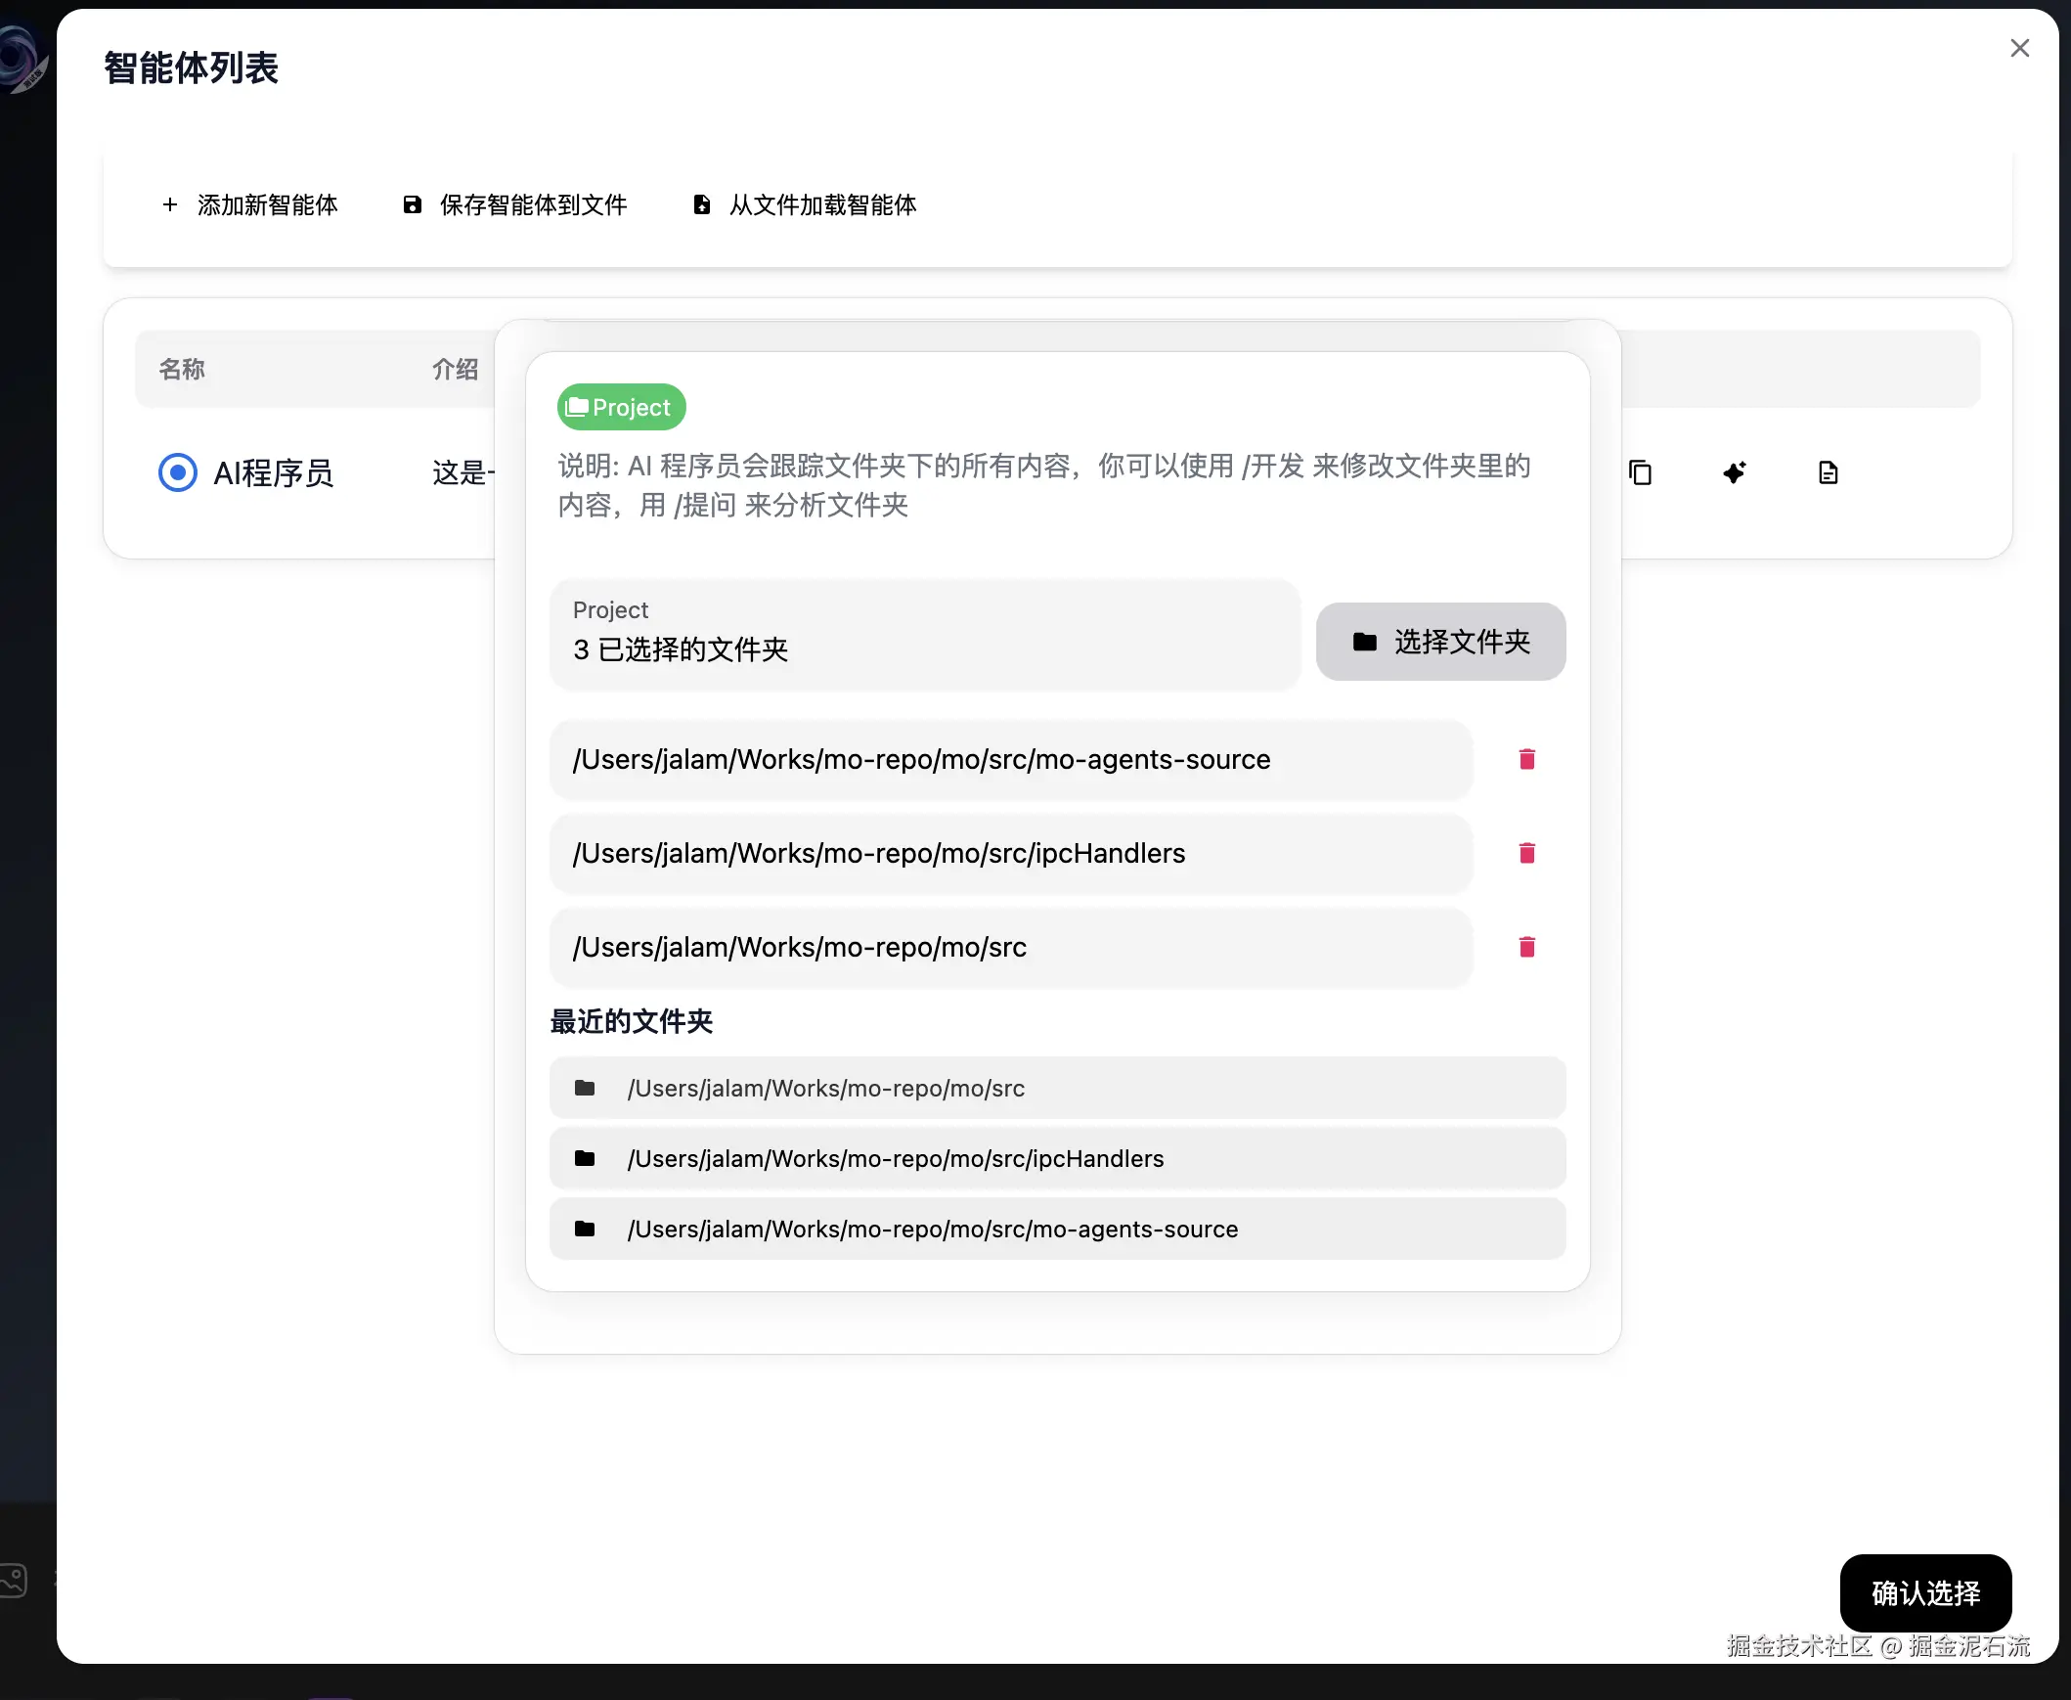
Task: Click the avatar logo in top-left corner
Action: 22,61
